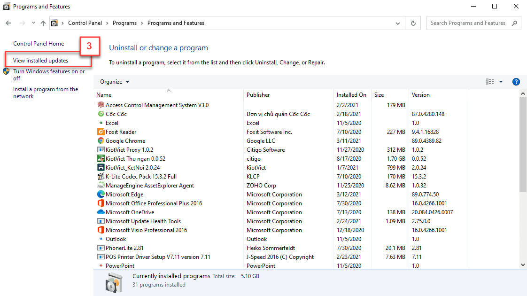
Task: Select the Excel program row
Action: 280,123
